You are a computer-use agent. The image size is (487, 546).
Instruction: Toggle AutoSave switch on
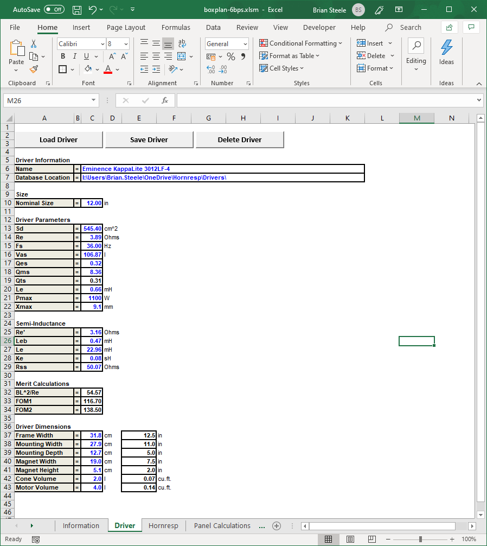pos(55,10)
